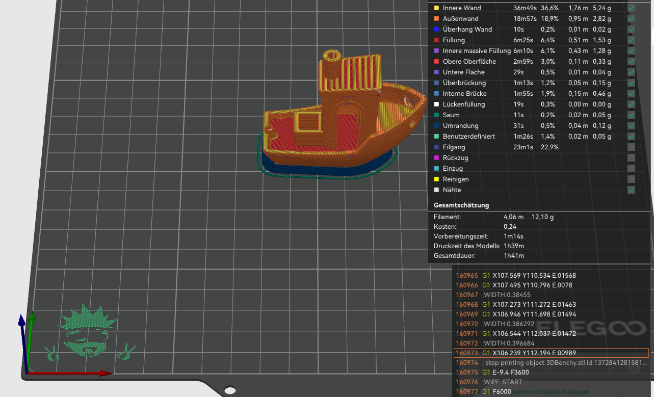Click the magenta Rückzug color swatch
The width and height of the screenshot is (654, 397).
436,158
